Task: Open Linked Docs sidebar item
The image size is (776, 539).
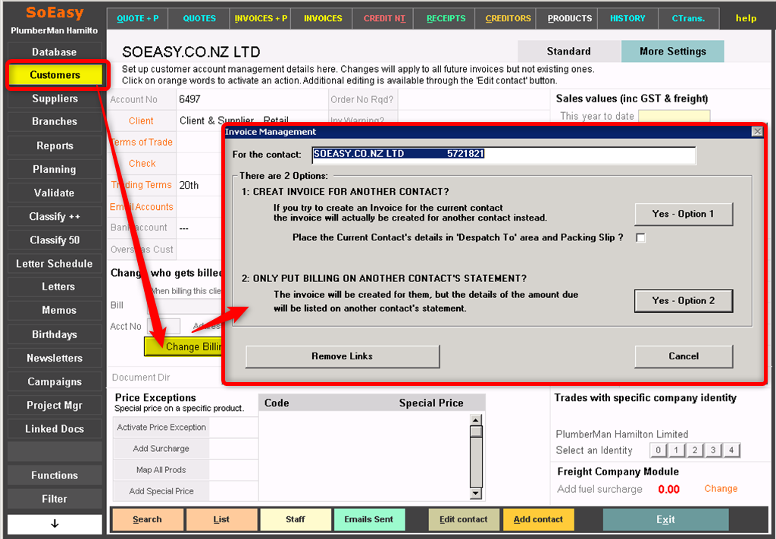Action: [55, 428]
